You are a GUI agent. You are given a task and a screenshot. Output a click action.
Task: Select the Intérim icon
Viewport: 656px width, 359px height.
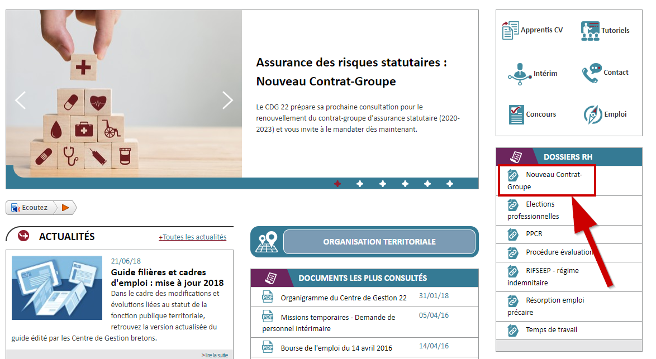pyautogui.click(x=520, y=73)
